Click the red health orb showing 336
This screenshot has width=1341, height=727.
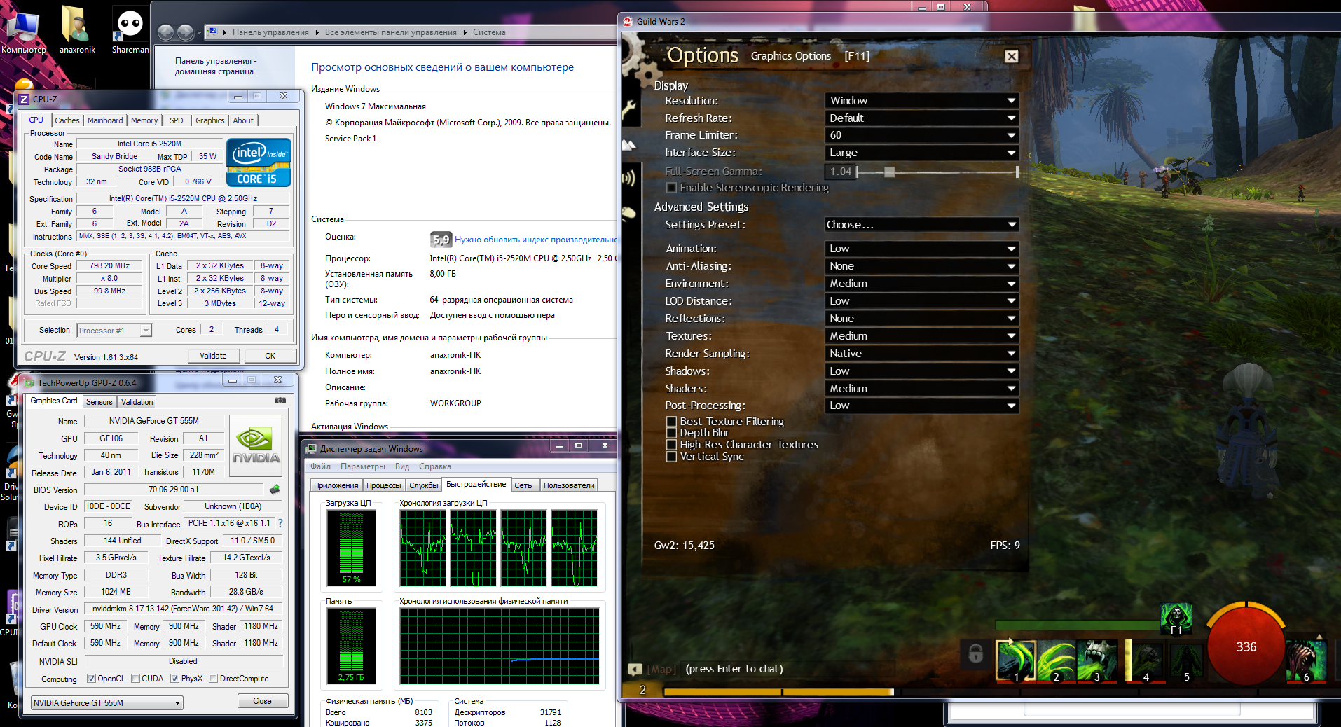click(x=1246, y=646)
